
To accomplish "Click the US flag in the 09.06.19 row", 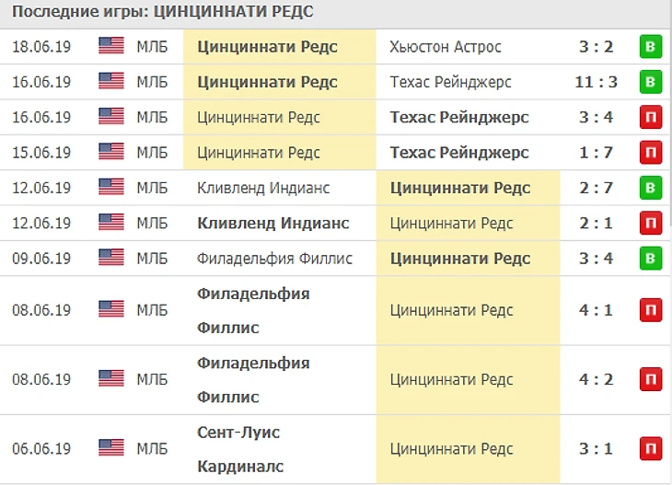I will [x=111, y=258].
